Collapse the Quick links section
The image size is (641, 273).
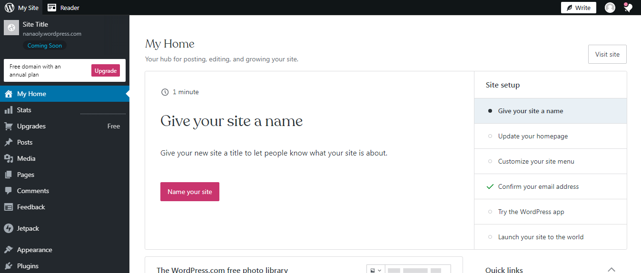click(x=611, y=270)
